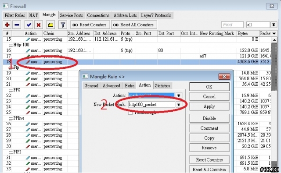The height and width of the screenshot is (173, 281).
Task: Toggle the Passthrough checkbox
Action: pyautogui.click(x=130, y=113)
